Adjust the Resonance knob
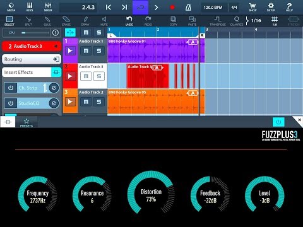This screenshot has height=227, width=303. tap(92, 194)
